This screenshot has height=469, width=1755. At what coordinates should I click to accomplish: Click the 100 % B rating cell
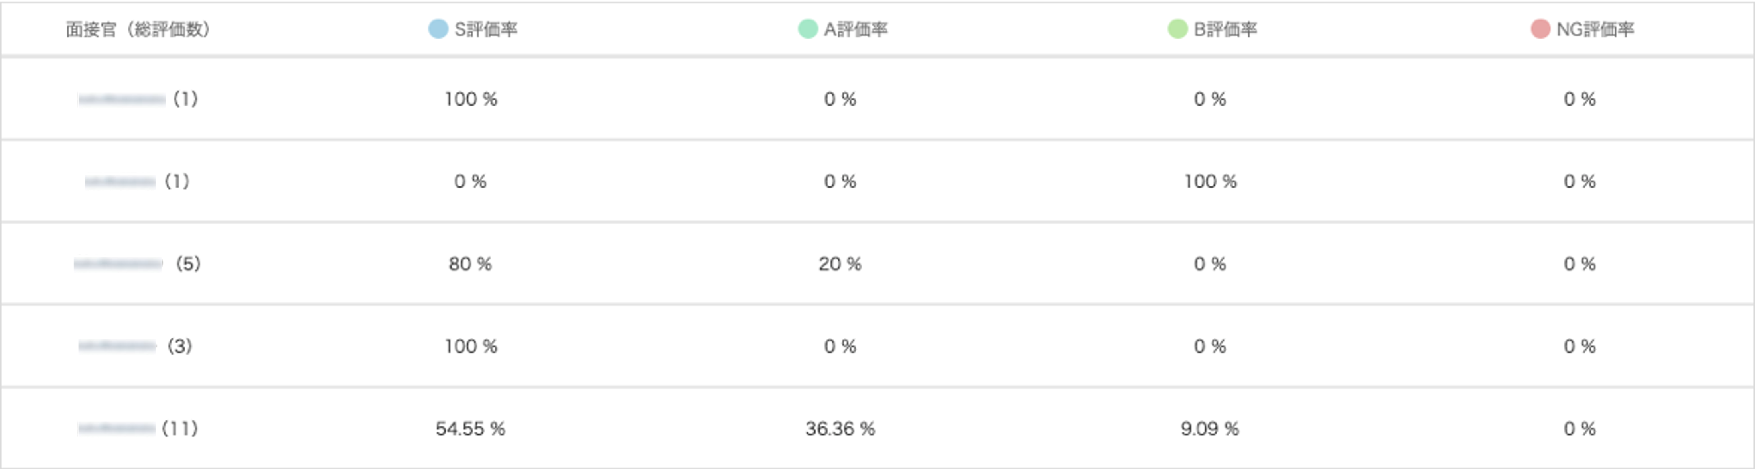1210,182
